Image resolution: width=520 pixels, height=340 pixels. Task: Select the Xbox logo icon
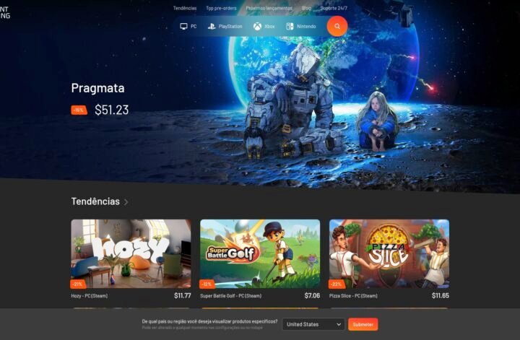[257, 26]
